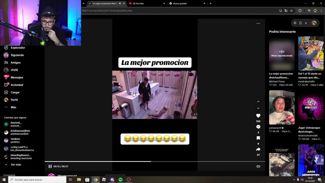Viewport: 325px width, 183px height.
Task: Open a new browser tab
Action: (210, 4)
